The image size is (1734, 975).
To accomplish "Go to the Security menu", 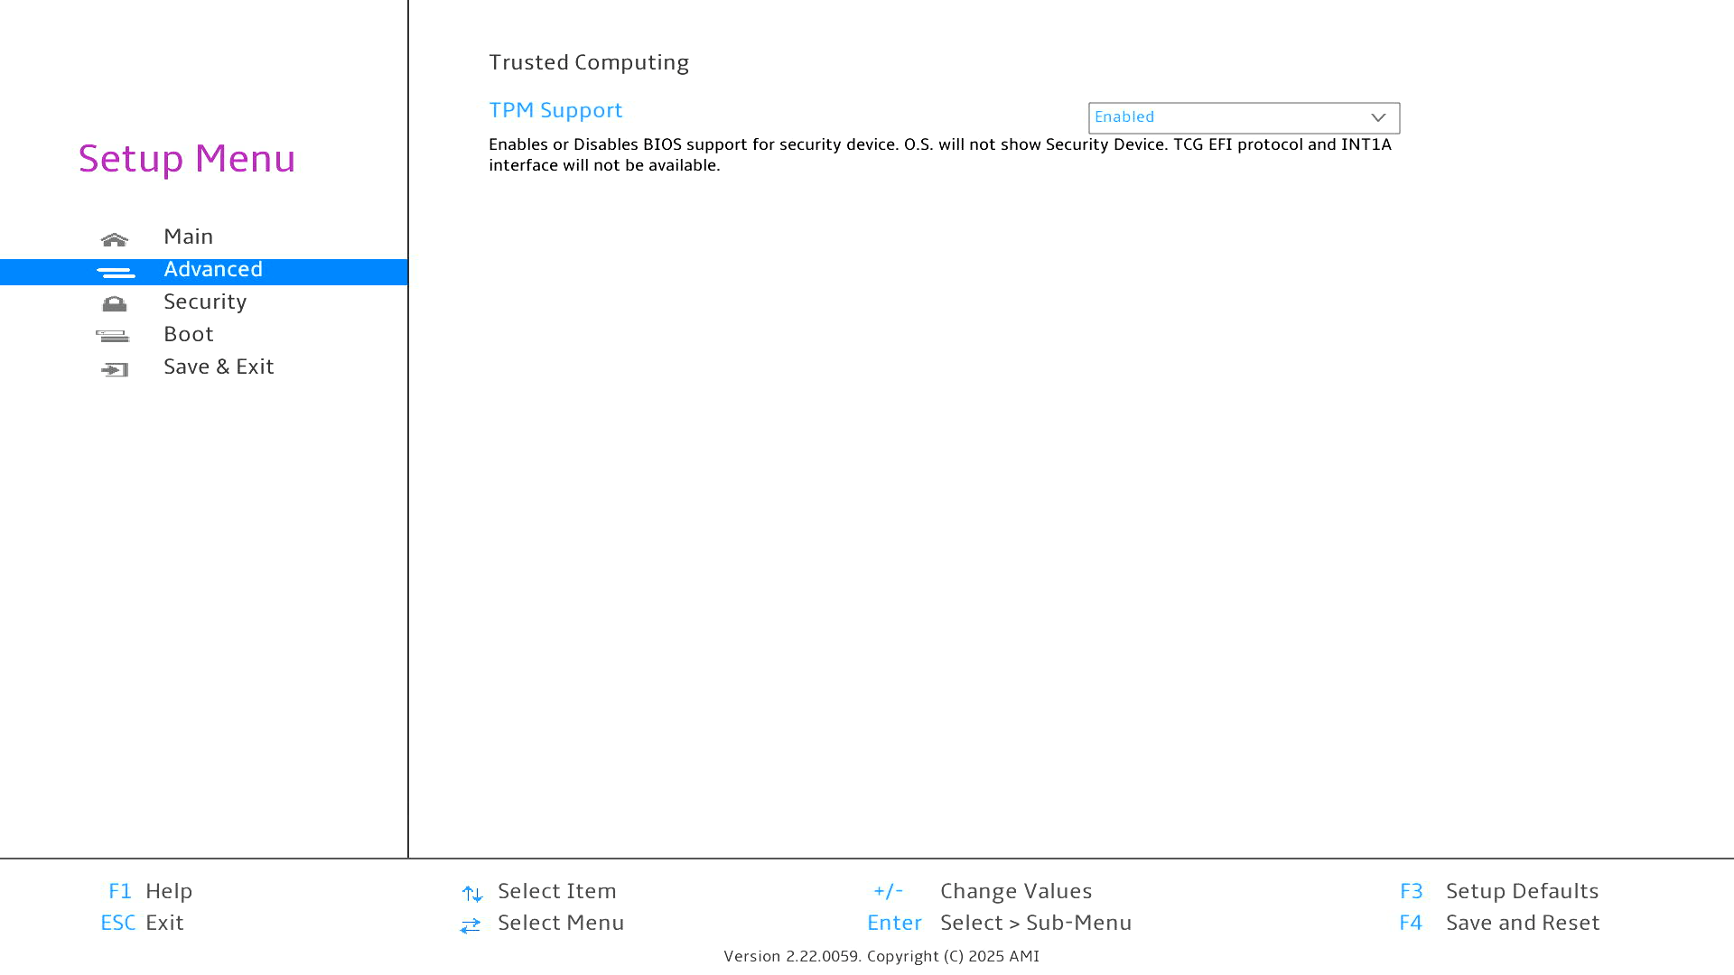I will [205, 302].
